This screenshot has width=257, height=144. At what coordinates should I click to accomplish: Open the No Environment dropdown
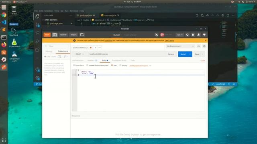(x=180, y=46)
